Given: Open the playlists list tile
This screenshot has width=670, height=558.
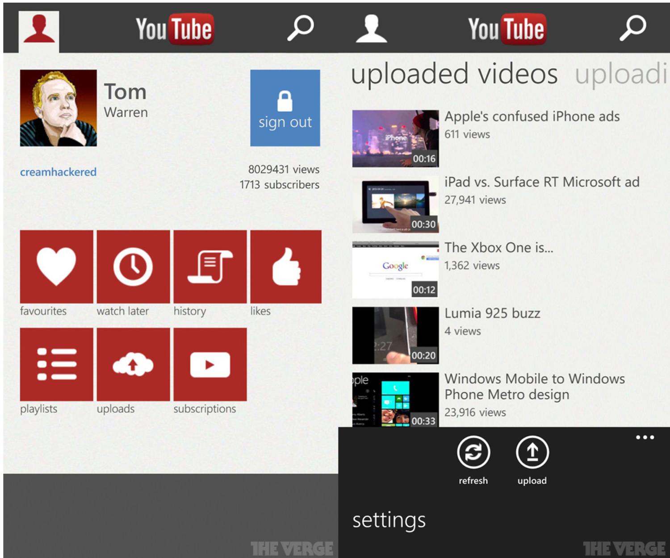Looking at the screenshot, I should tap(56, 364).
